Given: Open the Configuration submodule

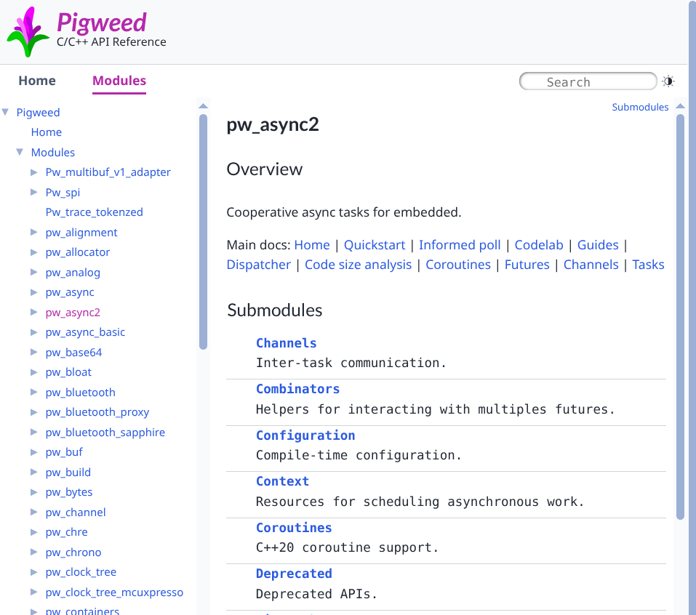Looking at the screenshot, I should (x=305, y=435).
